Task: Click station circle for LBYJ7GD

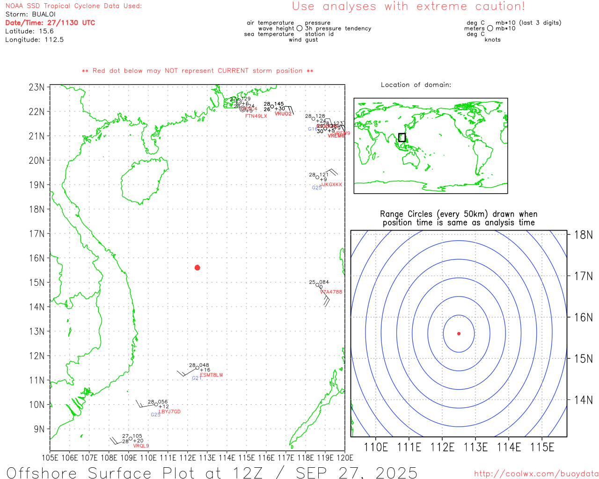Action: pos(156,405)
